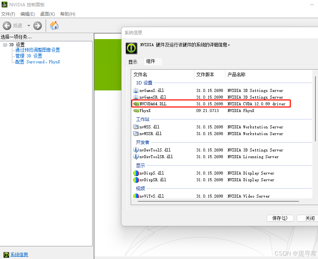The height and width of the screenshot is (259, 318).
Task: Click the 3D 设置 group header in list
Action: click(x=144, y=83)
